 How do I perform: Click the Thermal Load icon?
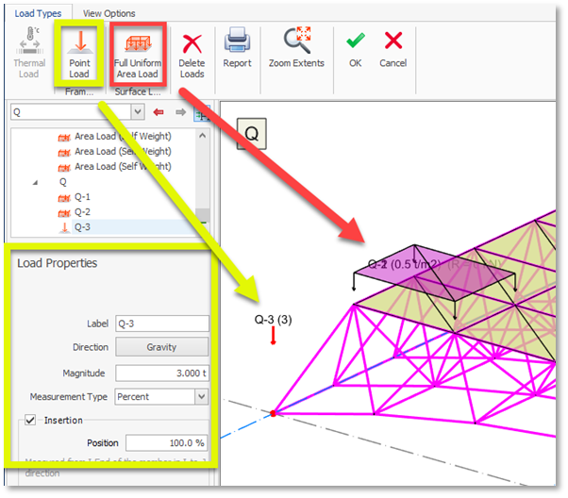coord(29,50)
